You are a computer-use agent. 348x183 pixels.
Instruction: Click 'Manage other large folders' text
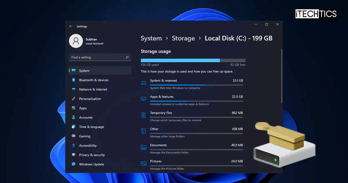click(x=167, y=136)
